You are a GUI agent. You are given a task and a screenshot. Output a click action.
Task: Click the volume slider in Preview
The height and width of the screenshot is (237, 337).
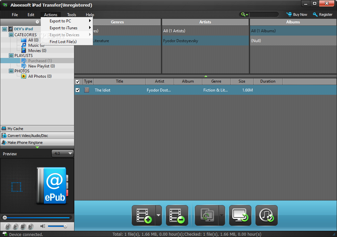[x=57, y=226]
